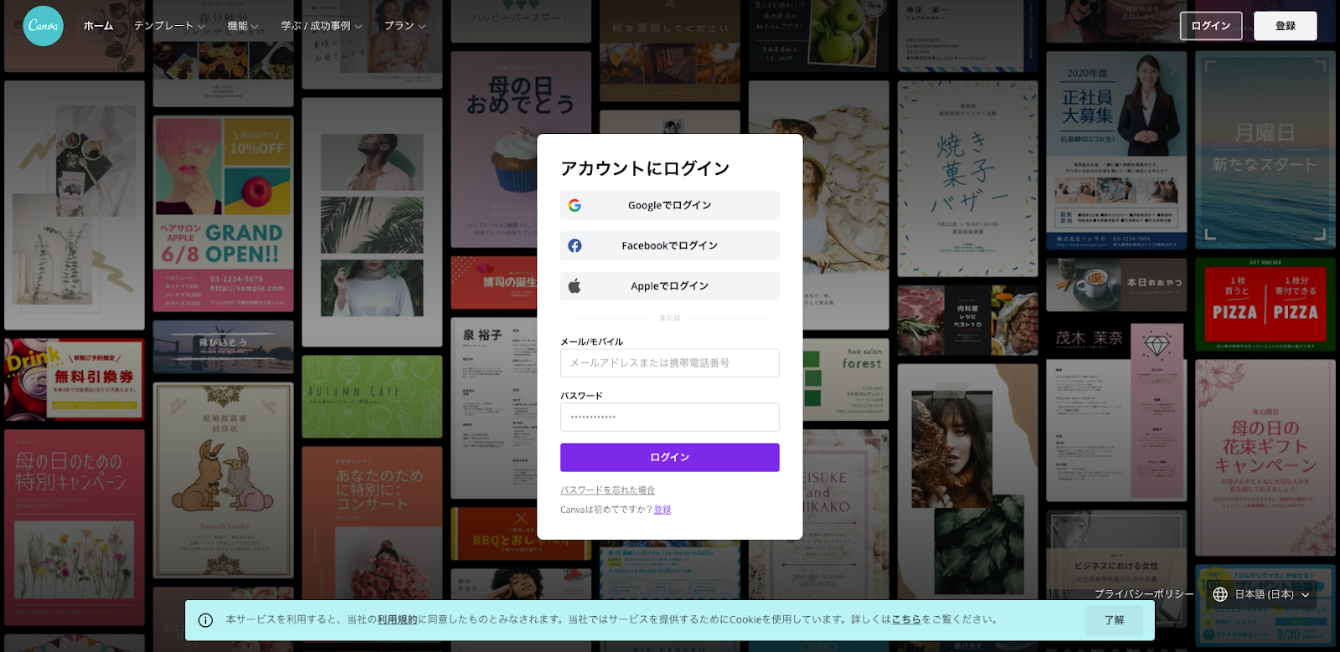The image size is (1340, 652).
Task: Select the hair salon forest thumbnail
Action: pyautogui.click(x=846, y=379)
